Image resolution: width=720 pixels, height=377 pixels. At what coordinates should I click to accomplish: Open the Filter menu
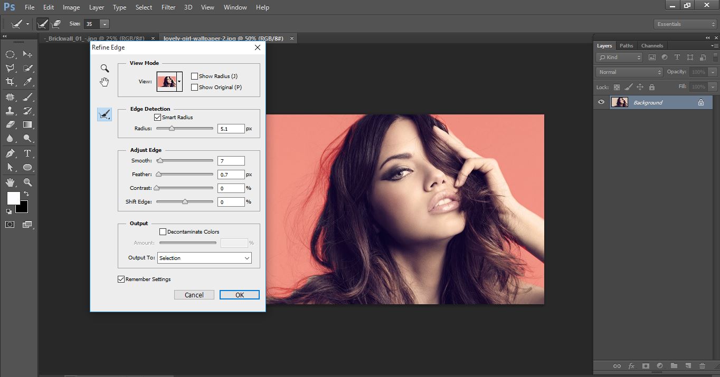[x=168, y=7]
